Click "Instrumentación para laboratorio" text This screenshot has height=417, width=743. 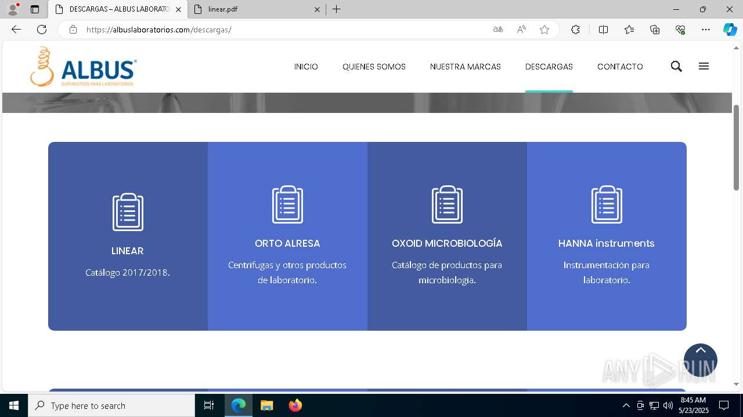coord(607,272)
